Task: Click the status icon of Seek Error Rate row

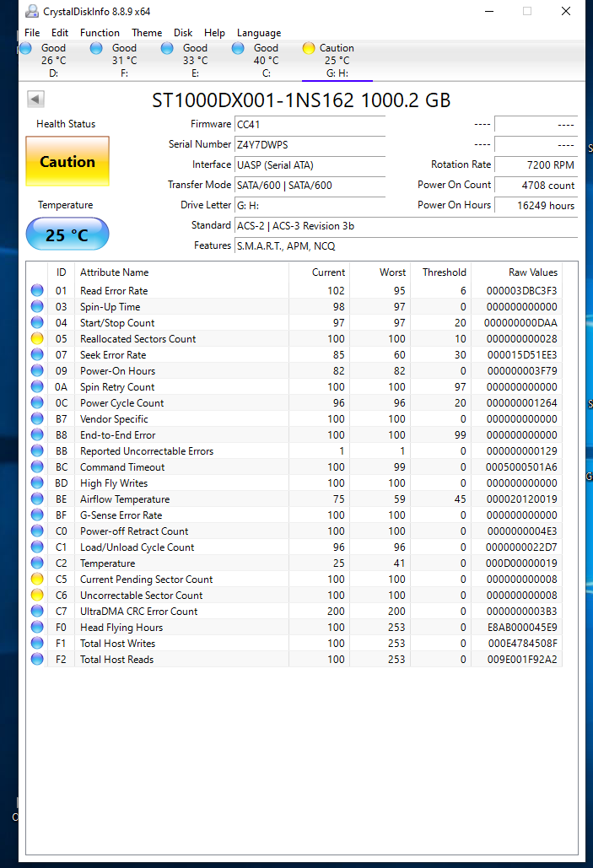Action: point(37,354)
